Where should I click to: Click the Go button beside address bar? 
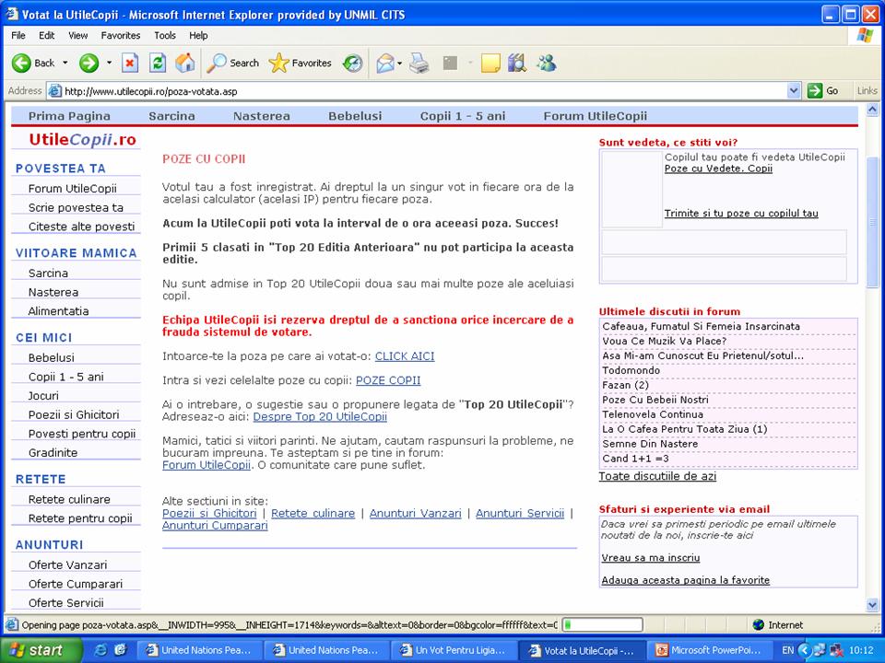(x=823, y=91)
